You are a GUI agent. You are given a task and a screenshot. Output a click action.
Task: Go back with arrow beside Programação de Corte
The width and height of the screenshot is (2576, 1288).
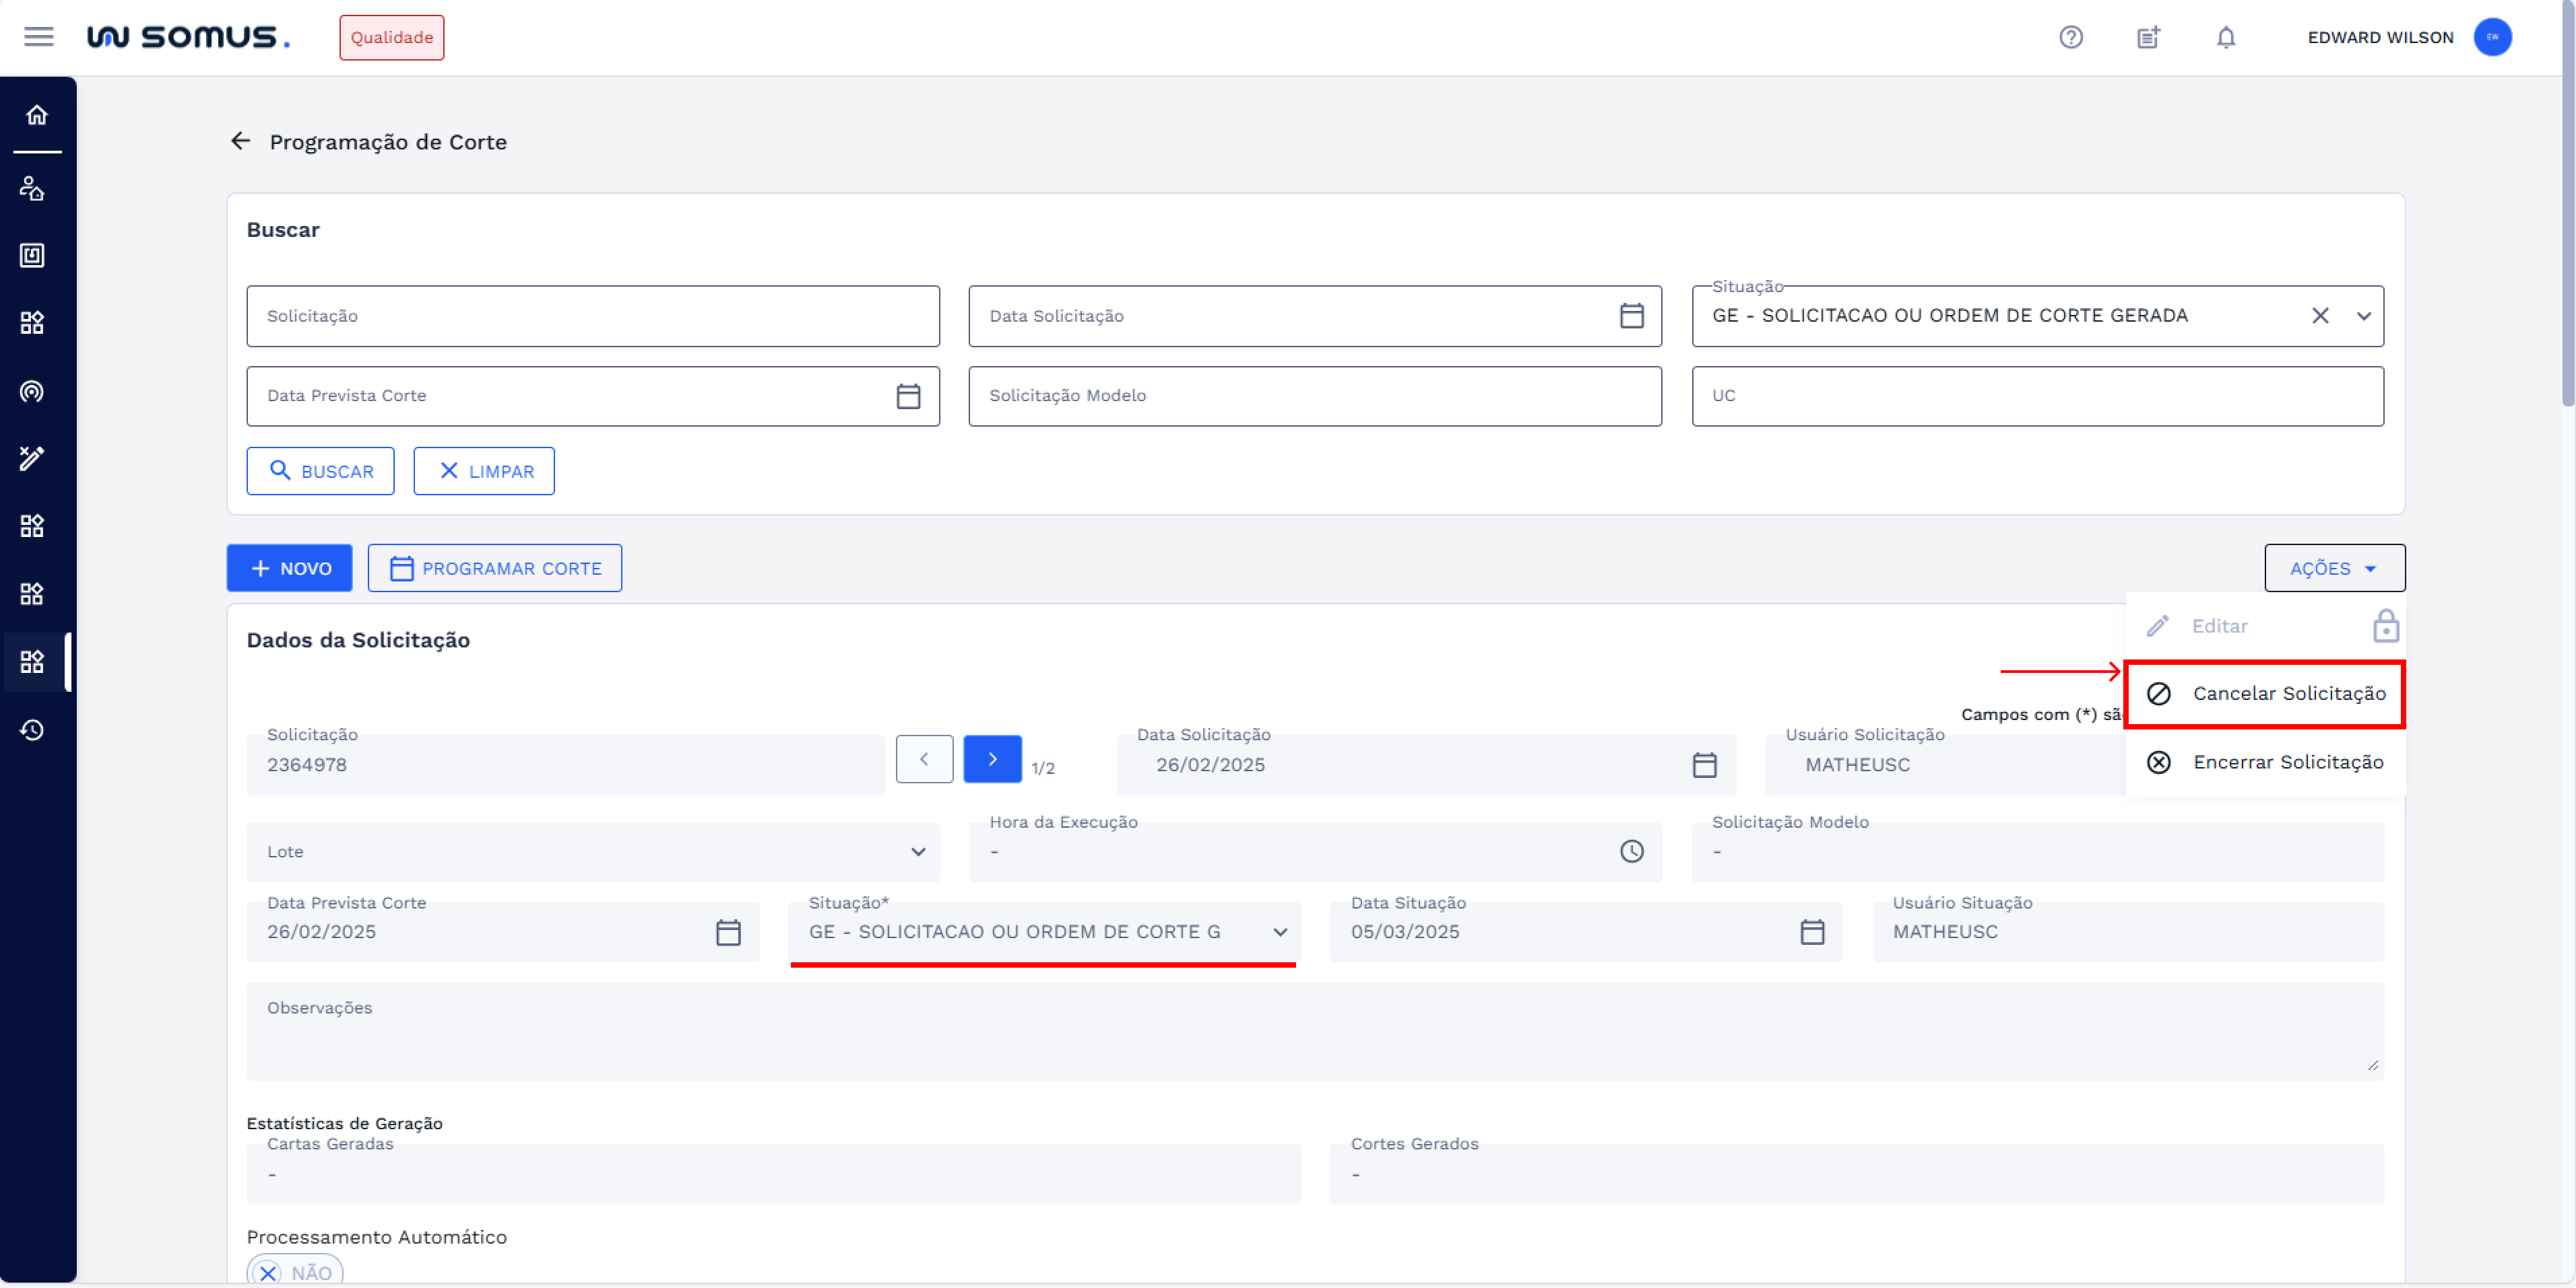pyautogui.click(x=240, y=142)
